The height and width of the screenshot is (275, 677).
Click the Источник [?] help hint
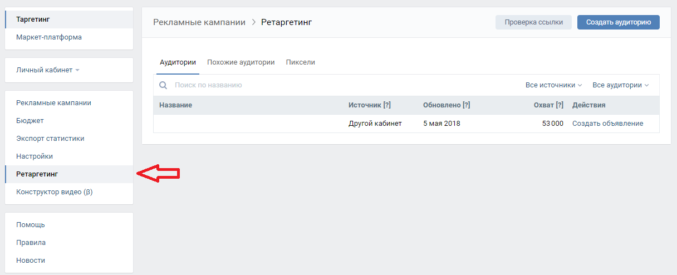click(x=387, y=105)
